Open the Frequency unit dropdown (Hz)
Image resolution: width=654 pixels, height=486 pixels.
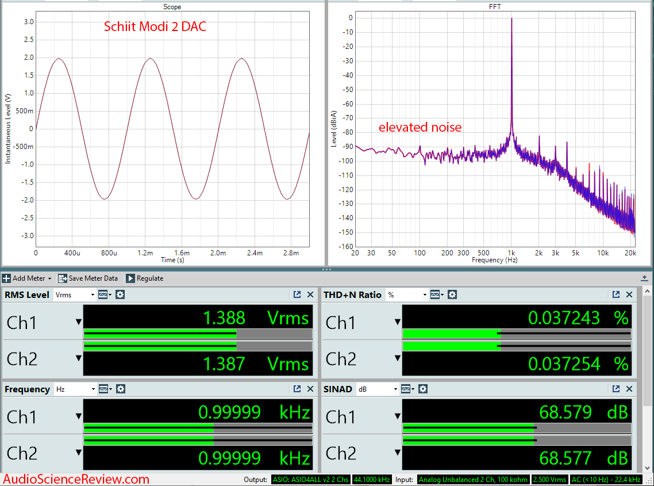[75, 389]
